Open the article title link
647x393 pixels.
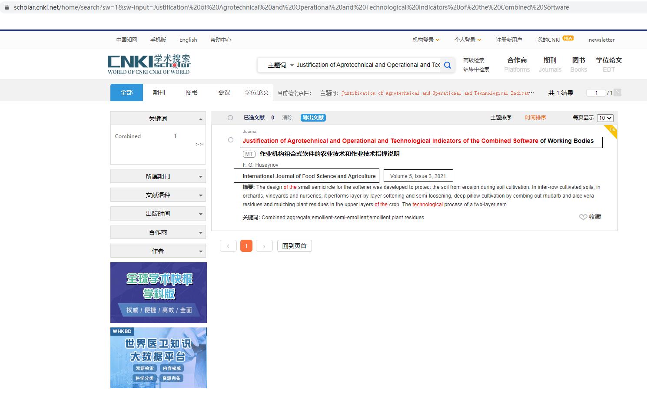click(x=418, y=141)
